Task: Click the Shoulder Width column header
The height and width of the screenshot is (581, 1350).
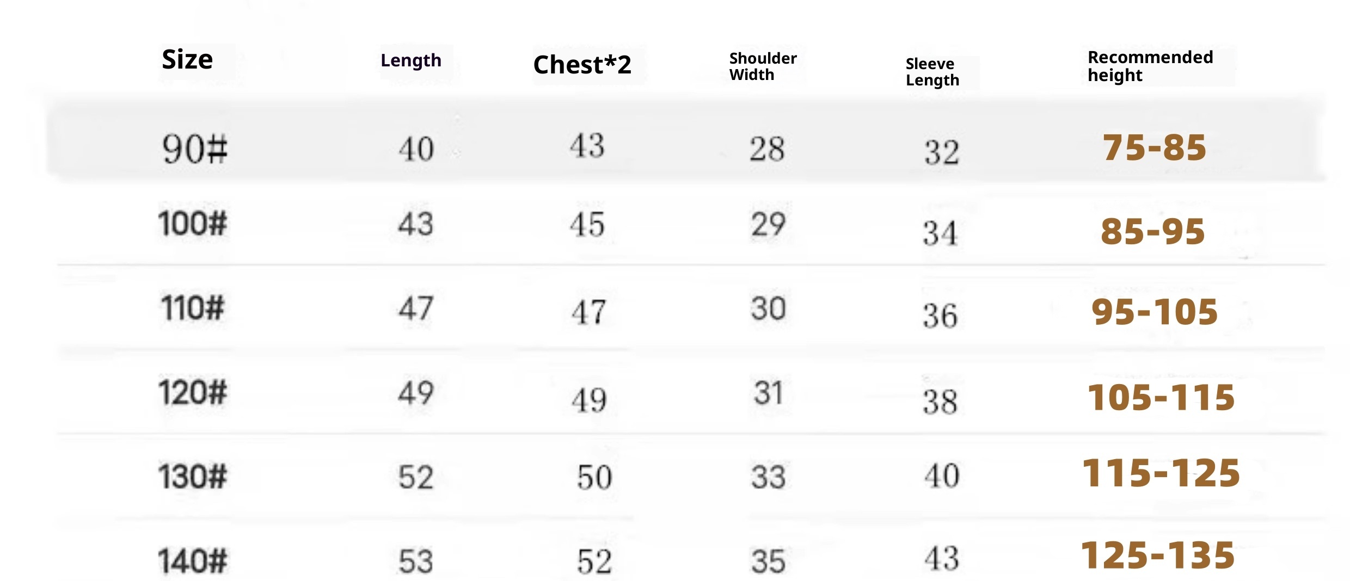Action: (x=763, y=66)
